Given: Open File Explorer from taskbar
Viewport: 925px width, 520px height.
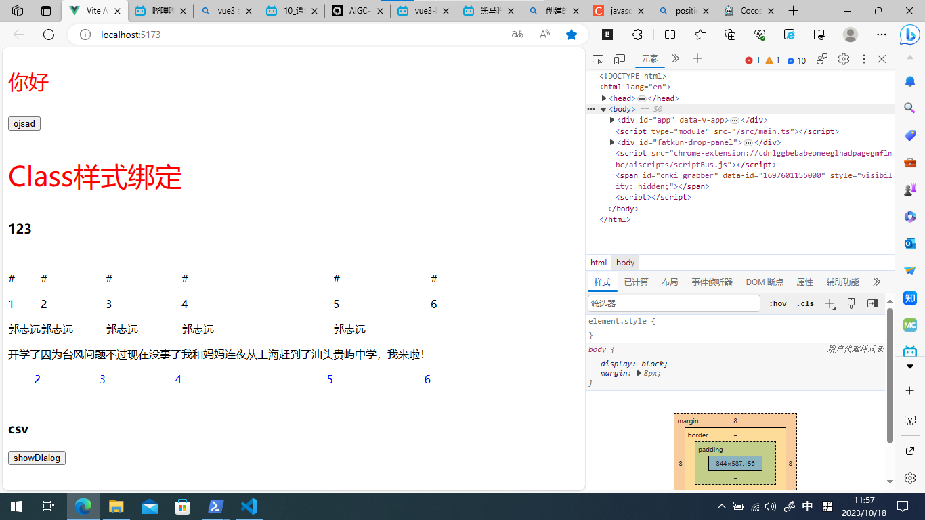Looking at the screenshot, I should point(116,506).
